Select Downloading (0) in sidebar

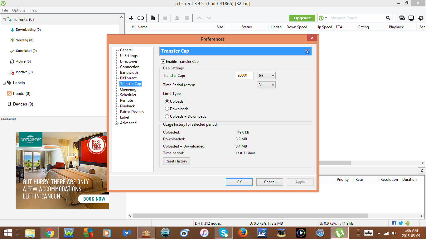point(25,30)
